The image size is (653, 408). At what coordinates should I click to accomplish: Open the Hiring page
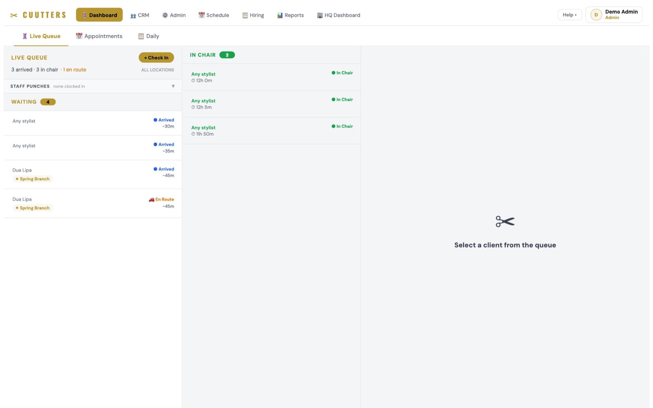(253, 15)
